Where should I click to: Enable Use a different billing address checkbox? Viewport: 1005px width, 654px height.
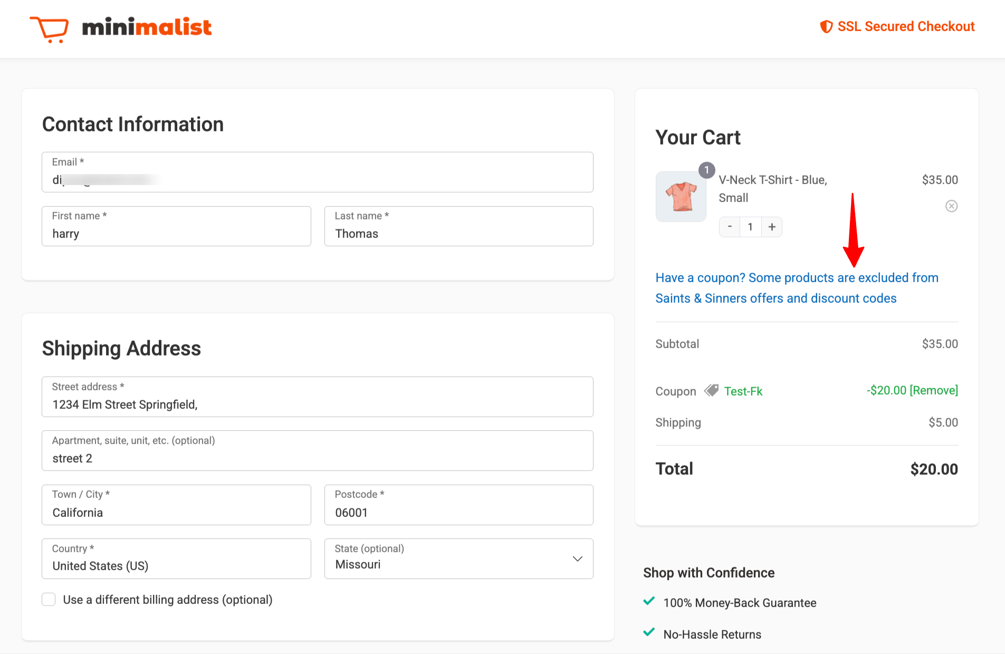[49, 599]
